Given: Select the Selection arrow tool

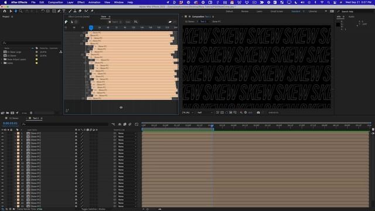Looking at the screenshot, I should point(11,11).
